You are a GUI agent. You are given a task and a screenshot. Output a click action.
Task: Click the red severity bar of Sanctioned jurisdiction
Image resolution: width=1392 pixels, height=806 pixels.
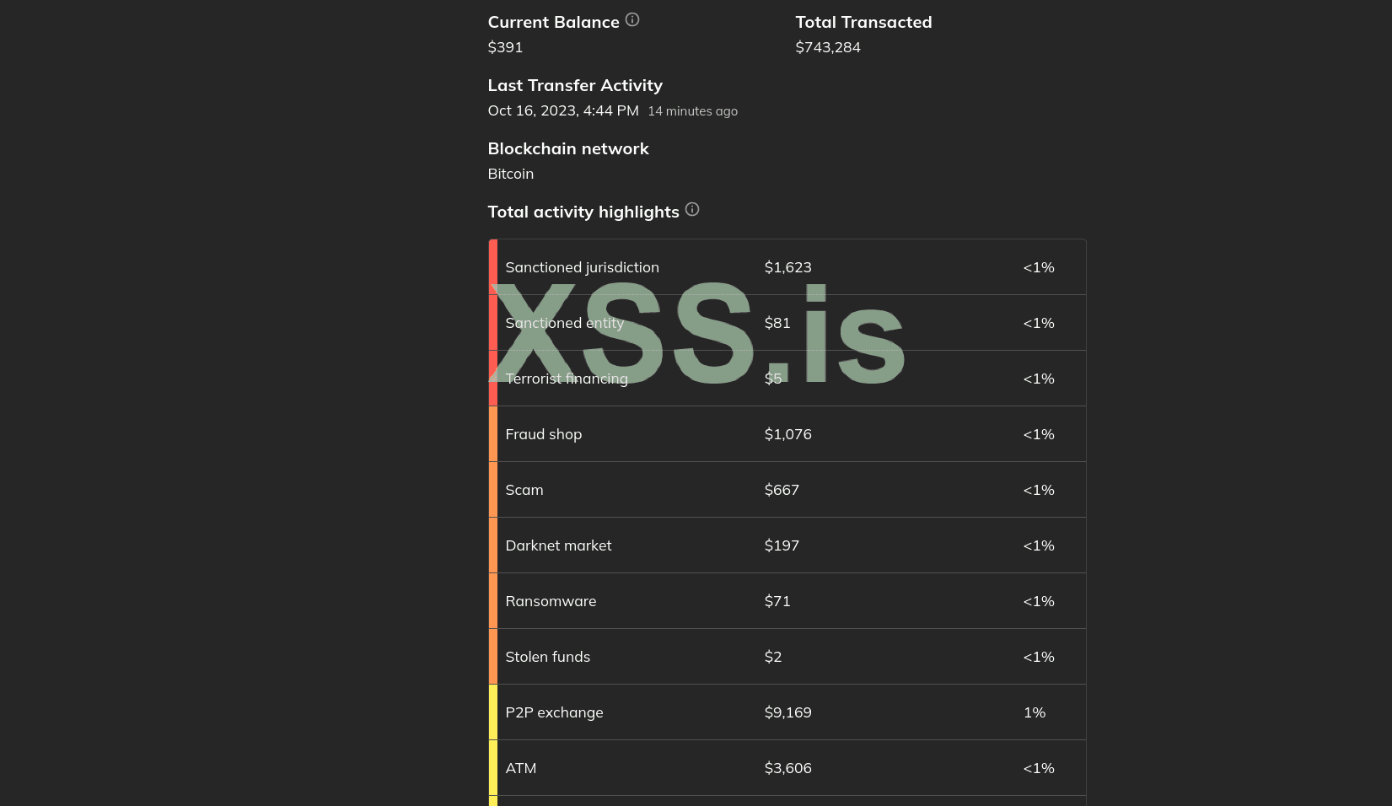pyautogui.click(x=493, y=267)
